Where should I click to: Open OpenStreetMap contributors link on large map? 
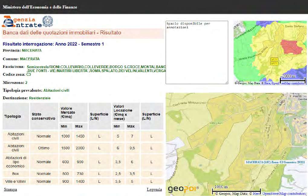(x=284, y=194)
